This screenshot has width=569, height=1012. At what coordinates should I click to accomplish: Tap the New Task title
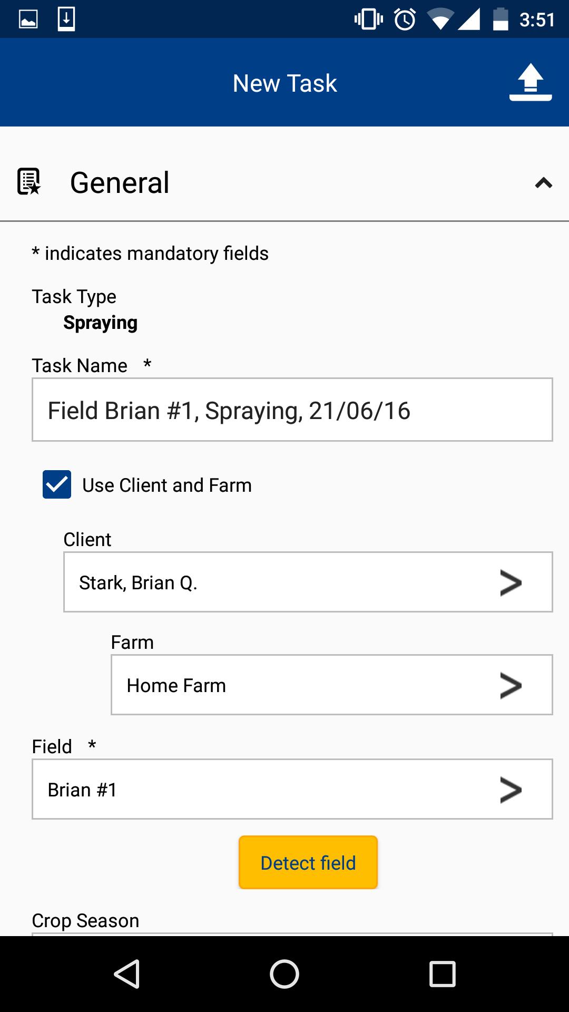[x=284, y=83]
